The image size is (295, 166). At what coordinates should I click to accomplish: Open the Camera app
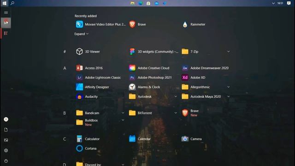pyautogui.click(x=192, y=139)
